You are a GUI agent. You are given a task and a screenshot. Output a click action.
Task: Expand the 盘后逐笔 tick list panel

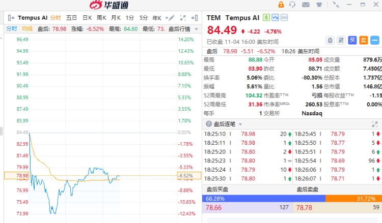tap(375, 124)
